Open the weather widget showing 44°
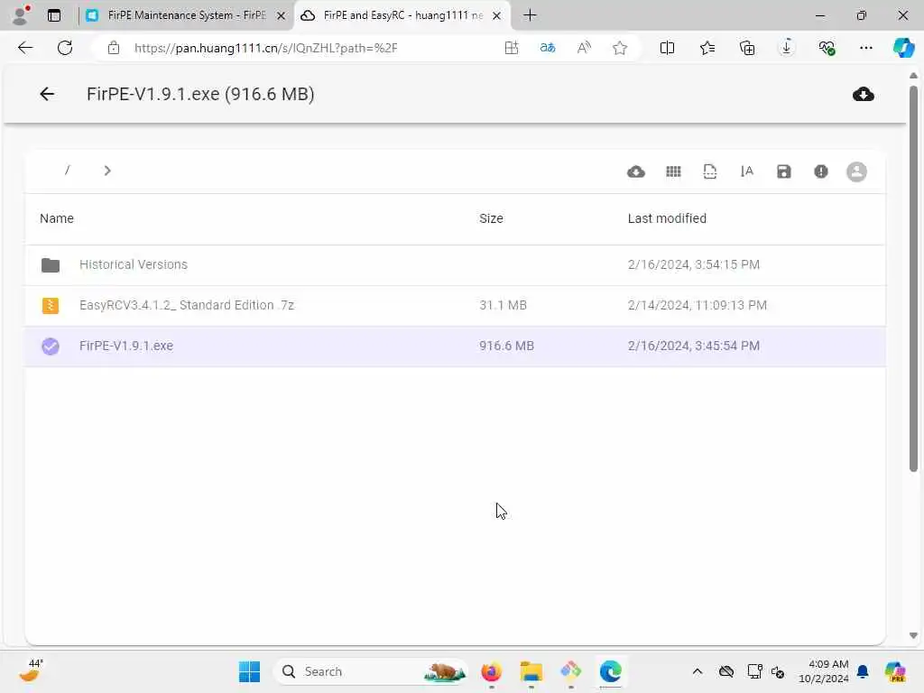 pos(32,670)
